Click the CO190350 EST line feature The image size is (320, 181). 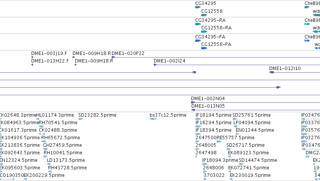tap(8, 179)
